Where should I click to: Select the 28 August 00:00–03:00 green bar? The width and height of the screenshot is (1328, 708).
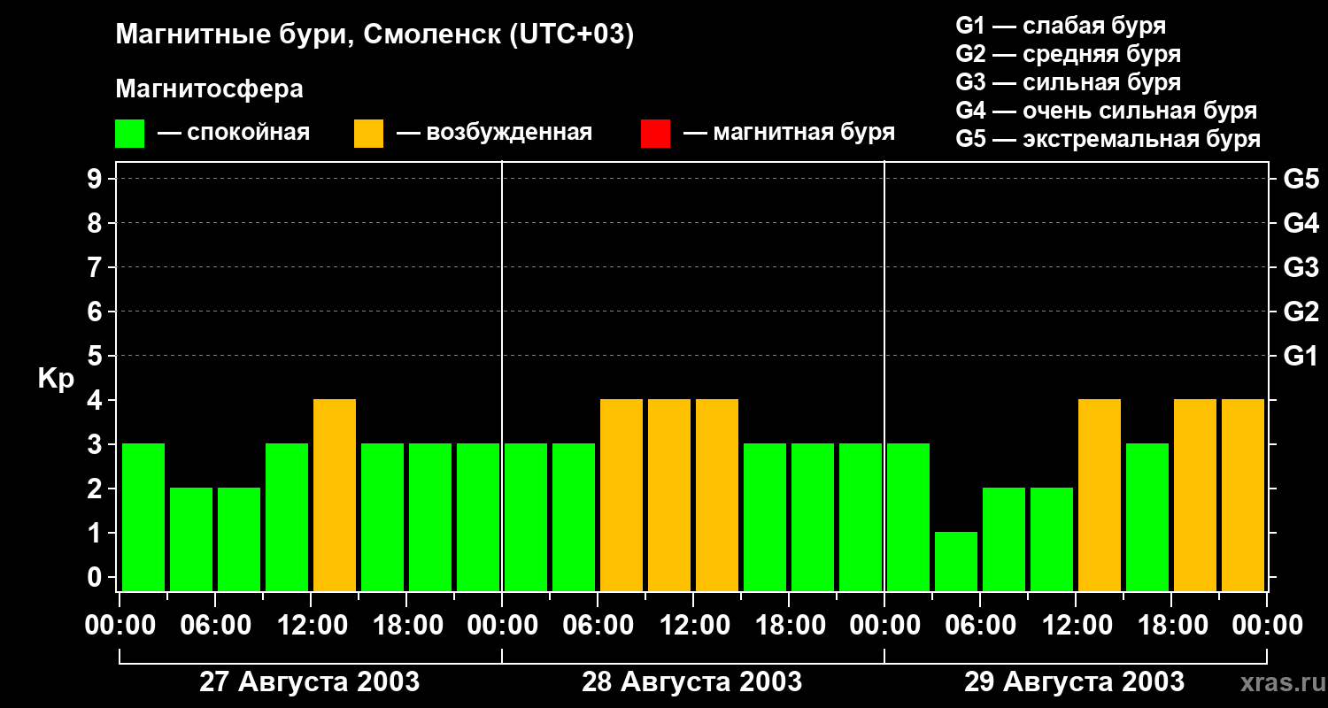(x=526, y=517)
